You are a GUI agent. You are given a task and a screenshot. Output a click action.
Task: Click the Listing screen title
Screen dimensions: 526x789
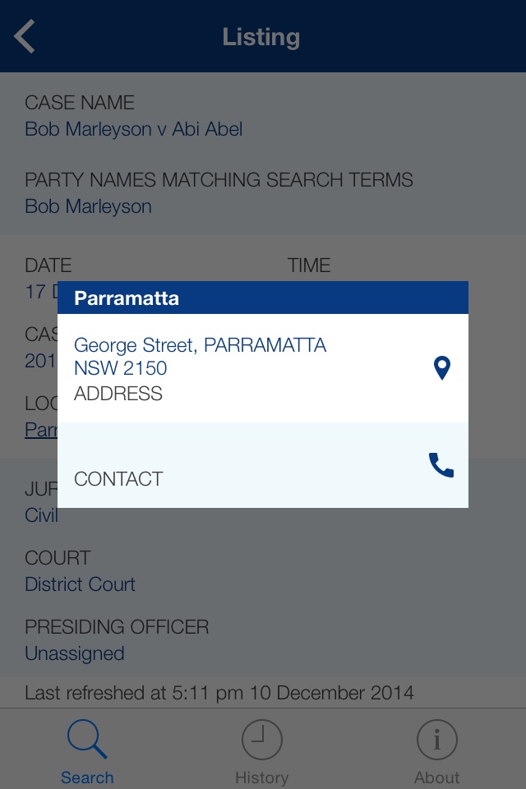(x=261, y=37)
